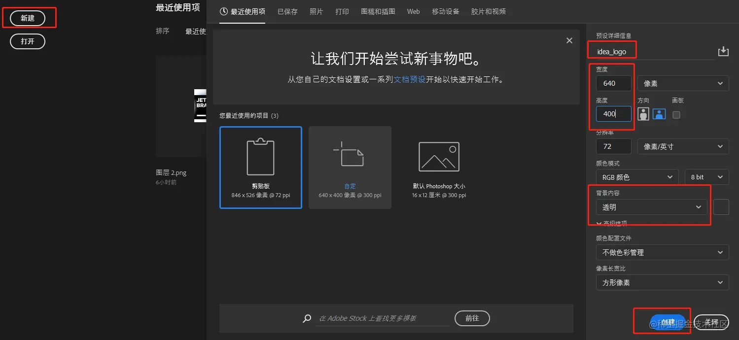739x340 pixels.
Task: Click the search magnifier icon
Action: coord(307,319)
